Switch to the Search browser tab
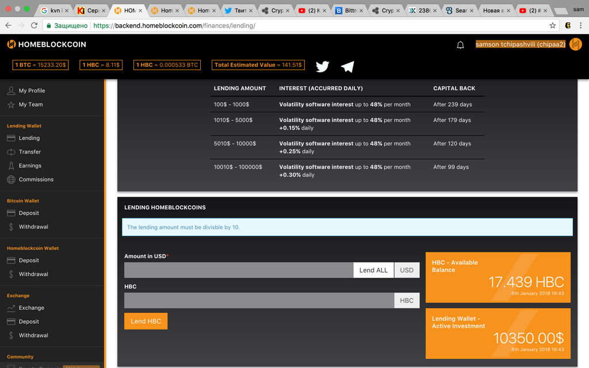589x368 pixels. [460, 10]
